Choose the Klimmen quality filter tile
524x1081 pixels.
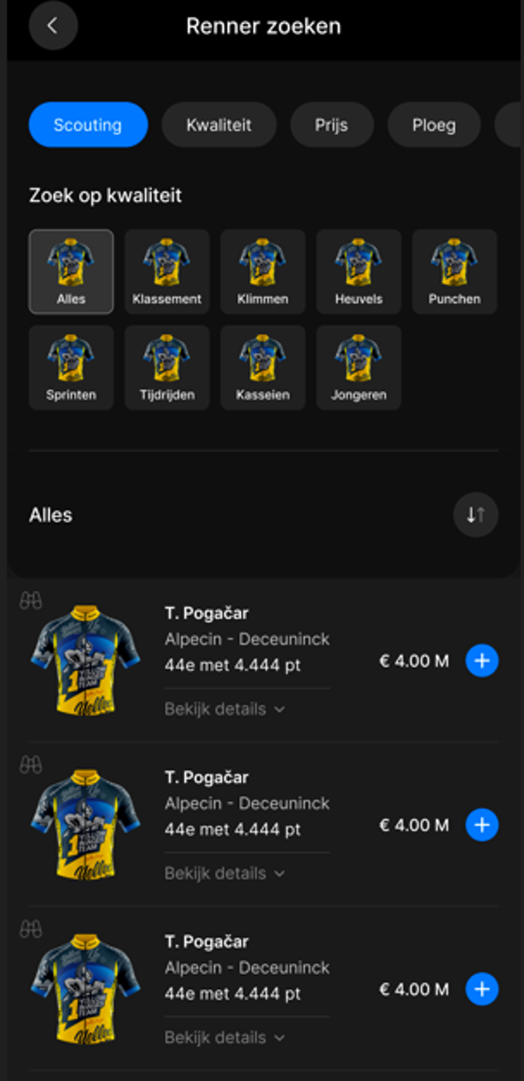[x=263, y=271]
